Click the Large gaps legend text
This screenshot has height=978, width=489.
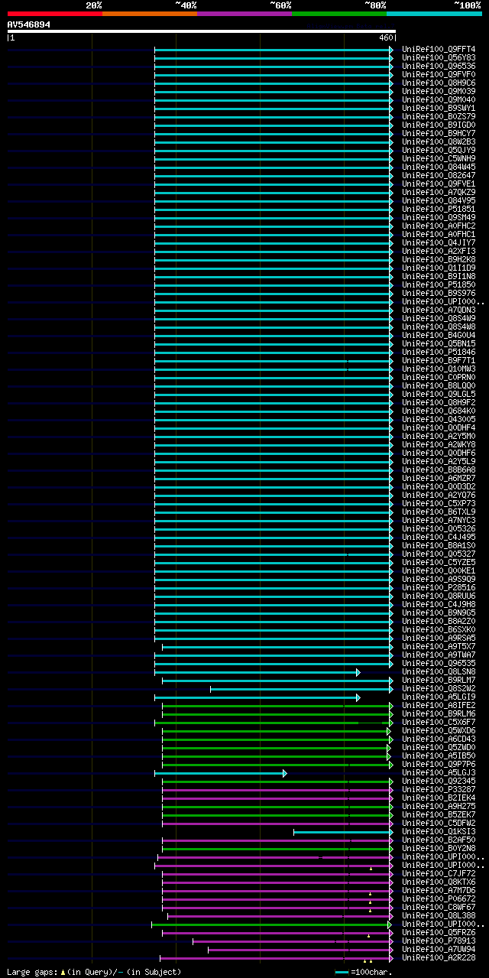[x=94, y=972]
